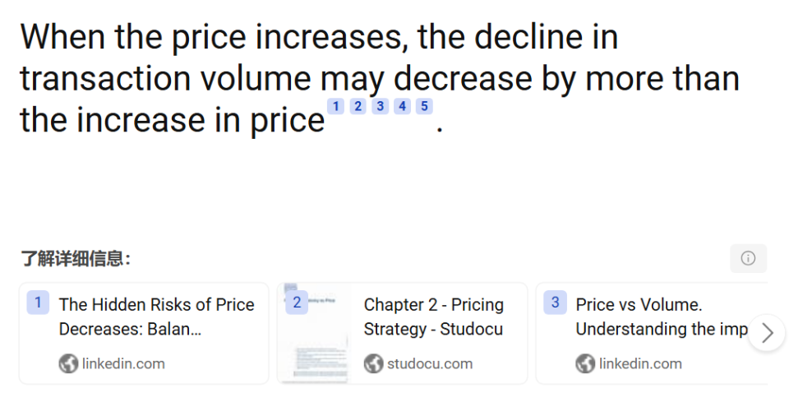Open 'Chapter 2 - Pricing Strategy - Studocu' link
789x393 pixels.
(x=433, y=317)
